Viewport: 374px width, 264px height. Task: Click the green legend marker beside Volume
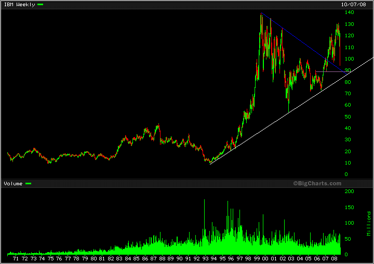(x=28, y=184)
